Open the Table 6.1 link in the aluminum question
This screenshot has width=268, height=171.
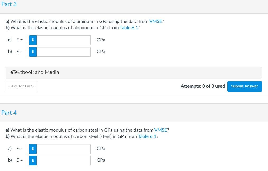pyautogui.click(x=129, y=28)
